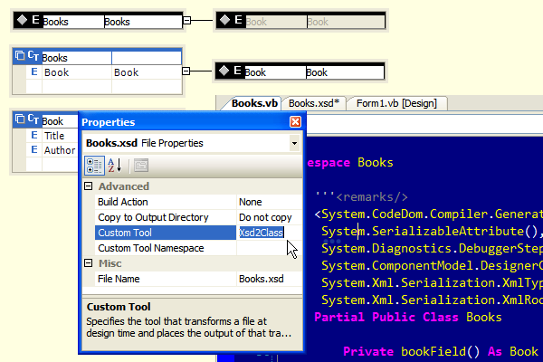Click the Books type cell of top element
The height and width of the screenshot is (362, 543).
coord(143,22)
